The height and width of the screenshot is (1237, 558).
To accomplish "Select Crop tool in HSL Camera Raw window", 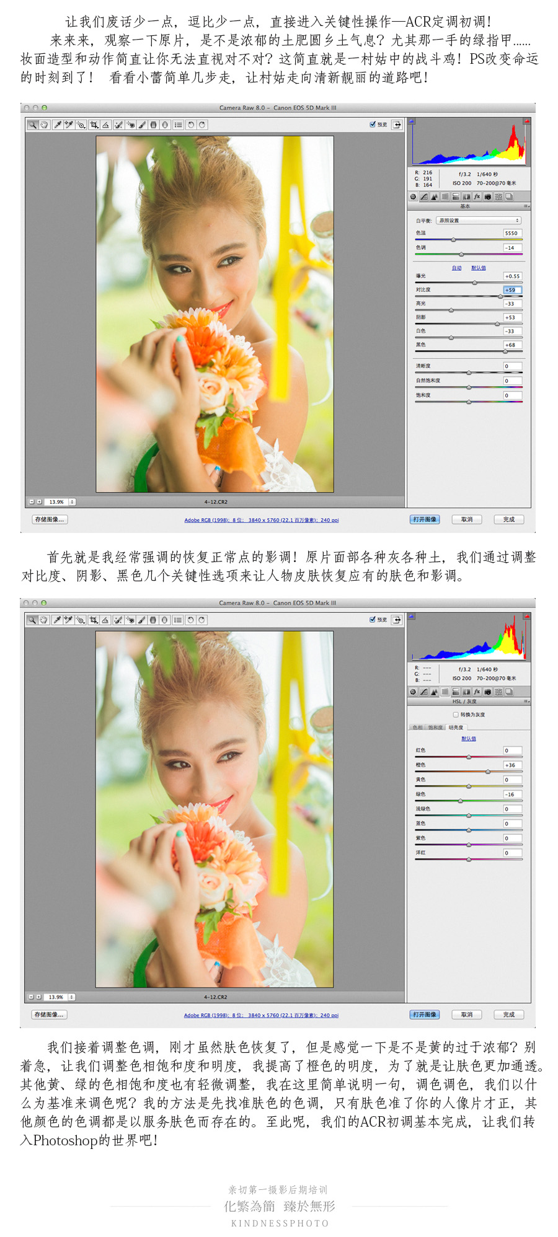I will pyautogui.click(x=94, y=620).
